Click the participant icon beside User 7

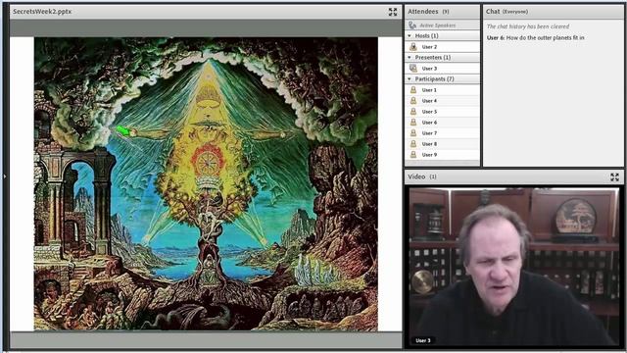tap(413, 133)
